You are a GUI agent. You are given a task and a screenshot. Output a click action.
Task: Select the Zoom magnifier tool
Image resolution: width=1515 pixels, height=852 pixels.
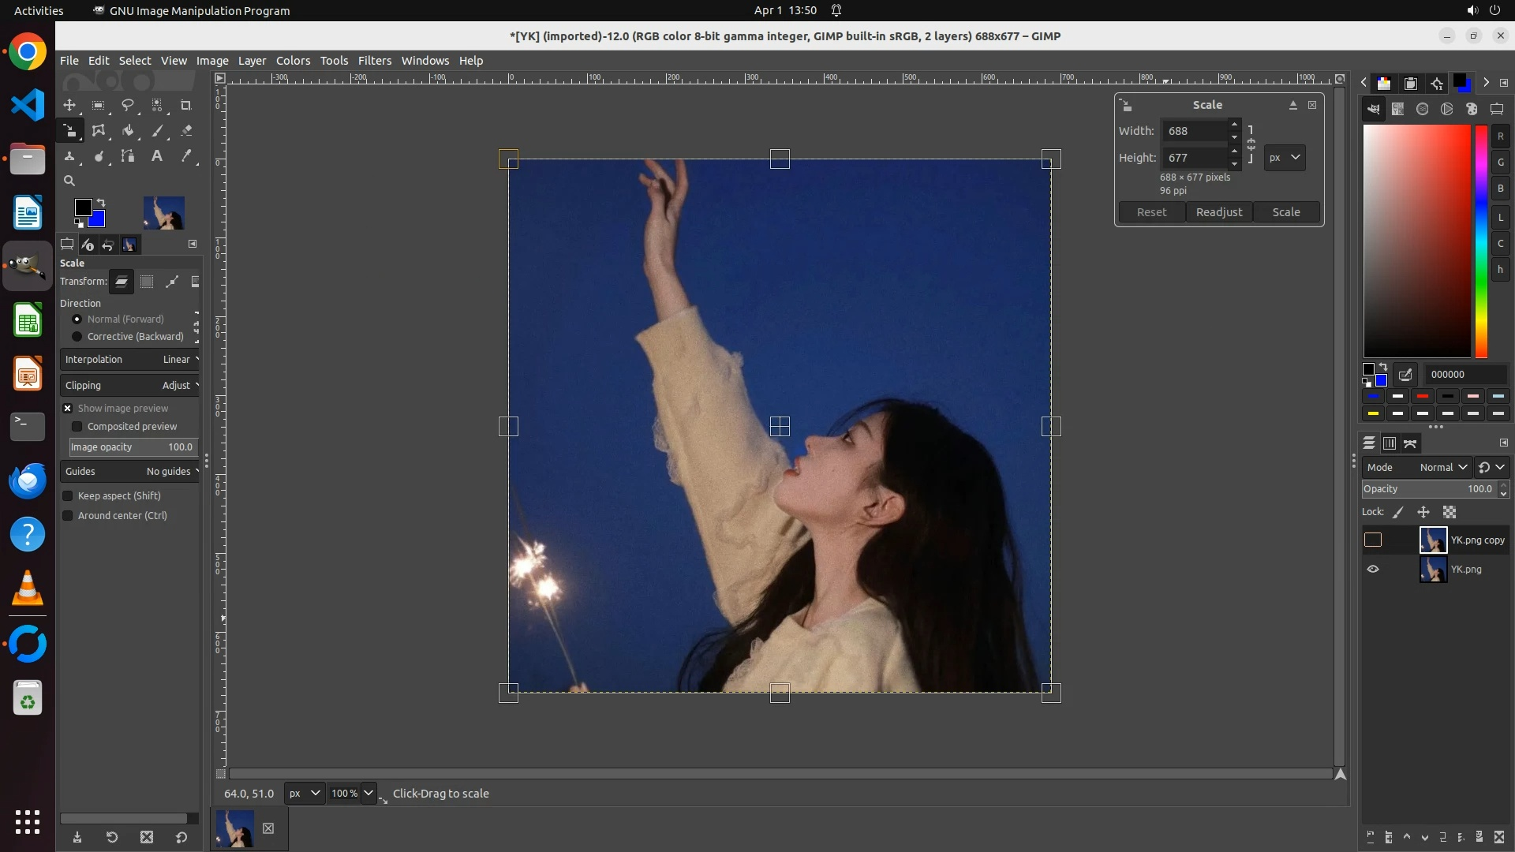[x=69, y=181]
